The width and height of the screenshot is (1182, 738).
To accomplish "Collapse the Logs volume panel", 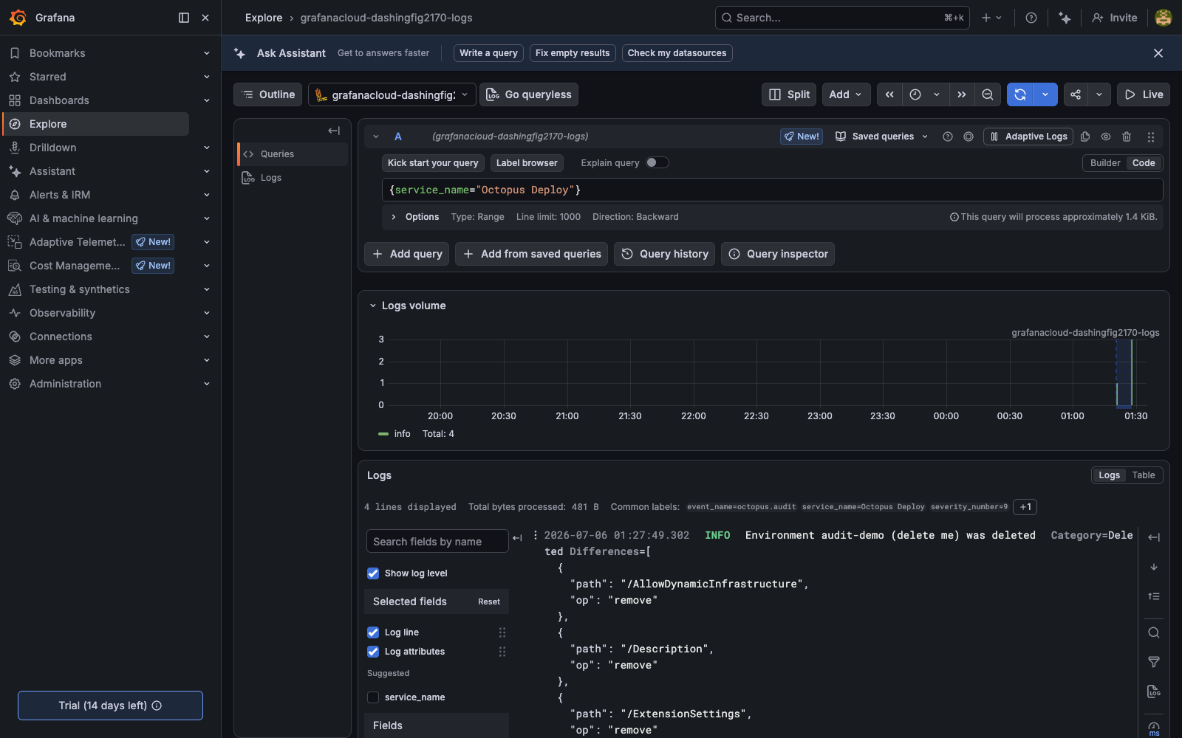I will click(373, 306).
